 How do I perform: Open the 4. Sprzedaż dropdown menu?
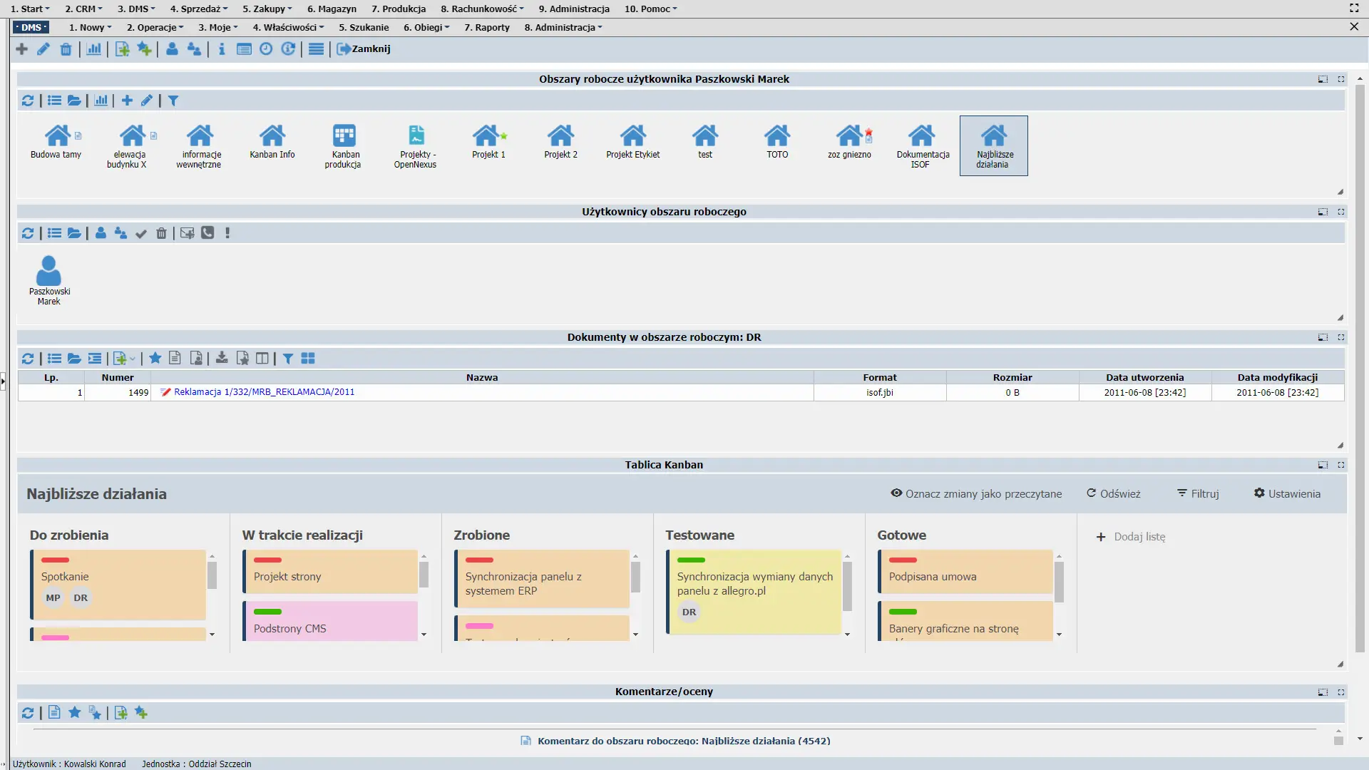199,9
